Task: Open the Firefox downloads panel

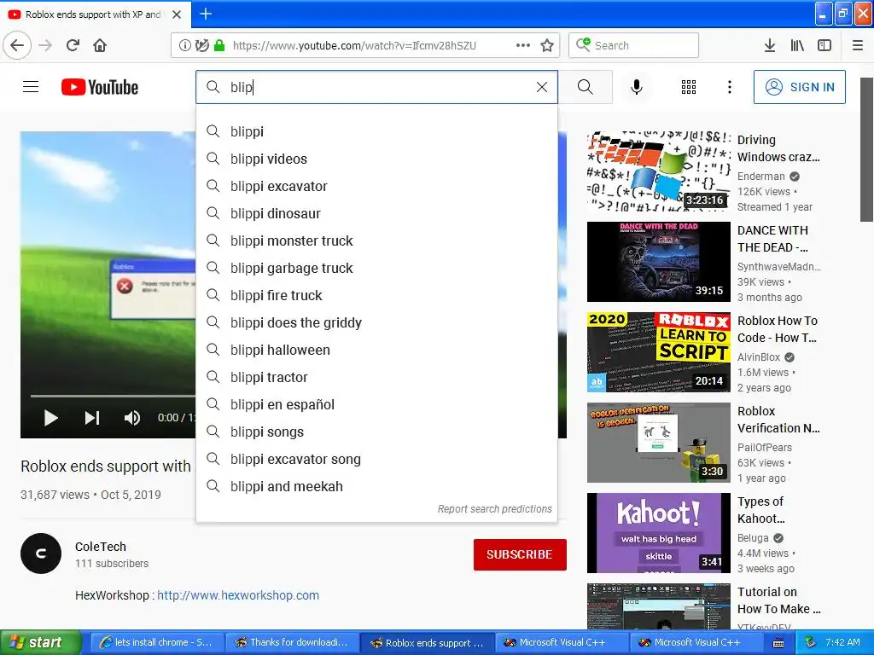Action: point(770,45)
